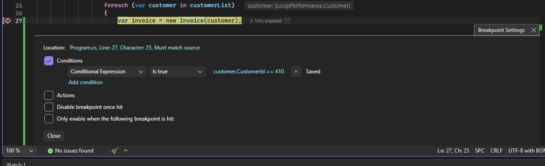Click the customer: {LoopPerformance.Customer} data tip

pos(299,5)
